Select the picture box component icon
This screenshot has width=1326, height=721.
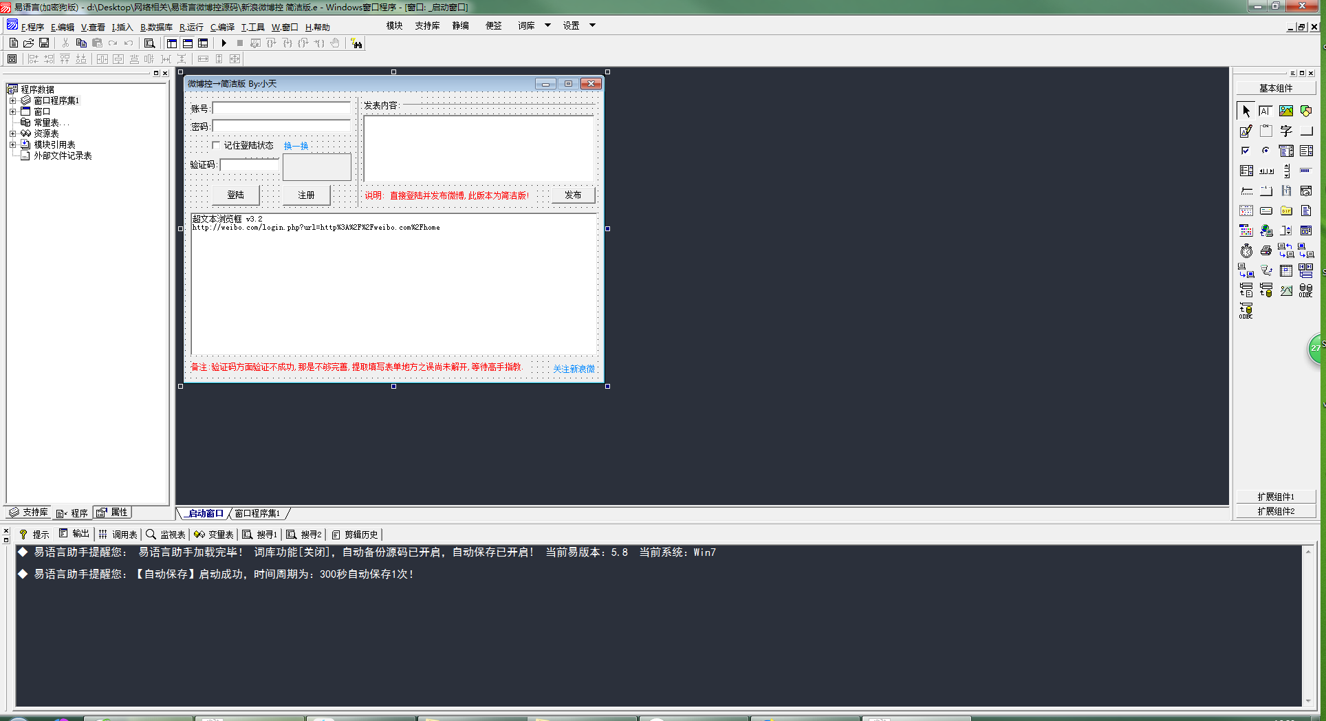pos(1286,111)
